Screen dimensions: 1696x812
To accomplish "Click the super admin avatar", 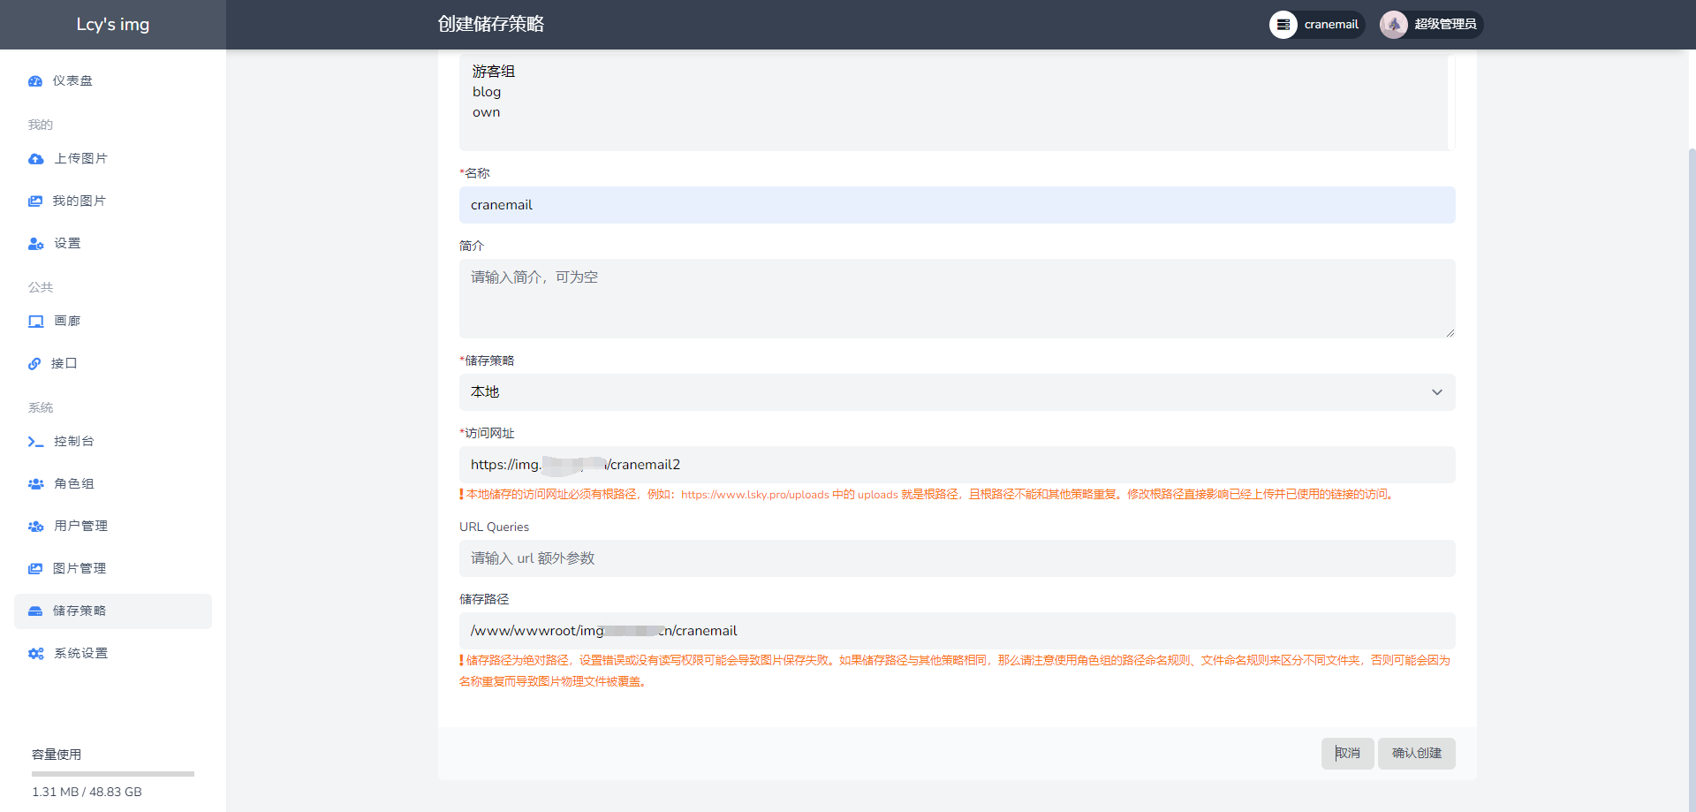I will coord(1394,25).
